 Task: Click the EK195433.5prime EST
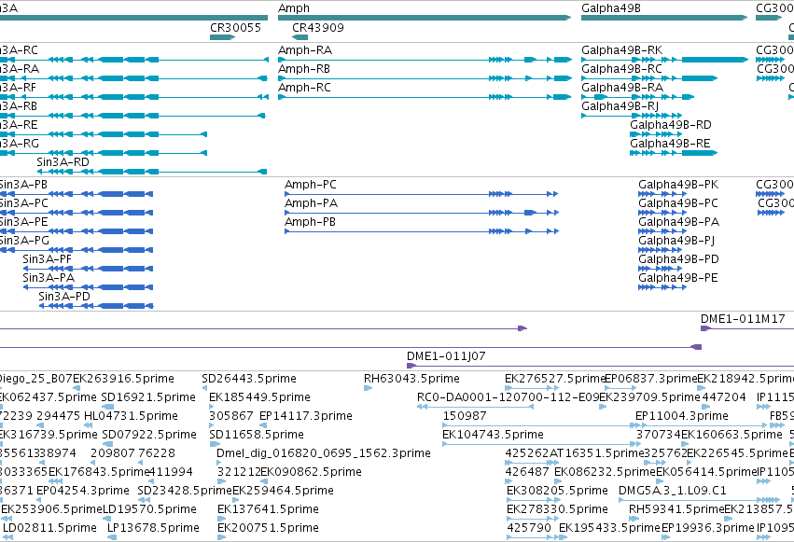click(x=564, y=538)
